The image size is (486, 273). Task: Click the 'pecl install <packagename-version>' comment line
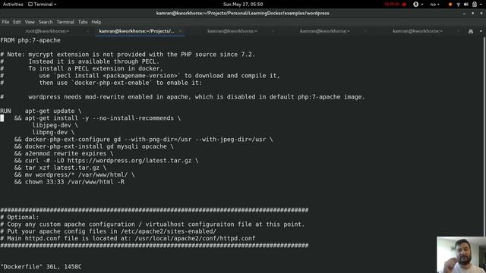pyautogui.click(x=140, y=76)
